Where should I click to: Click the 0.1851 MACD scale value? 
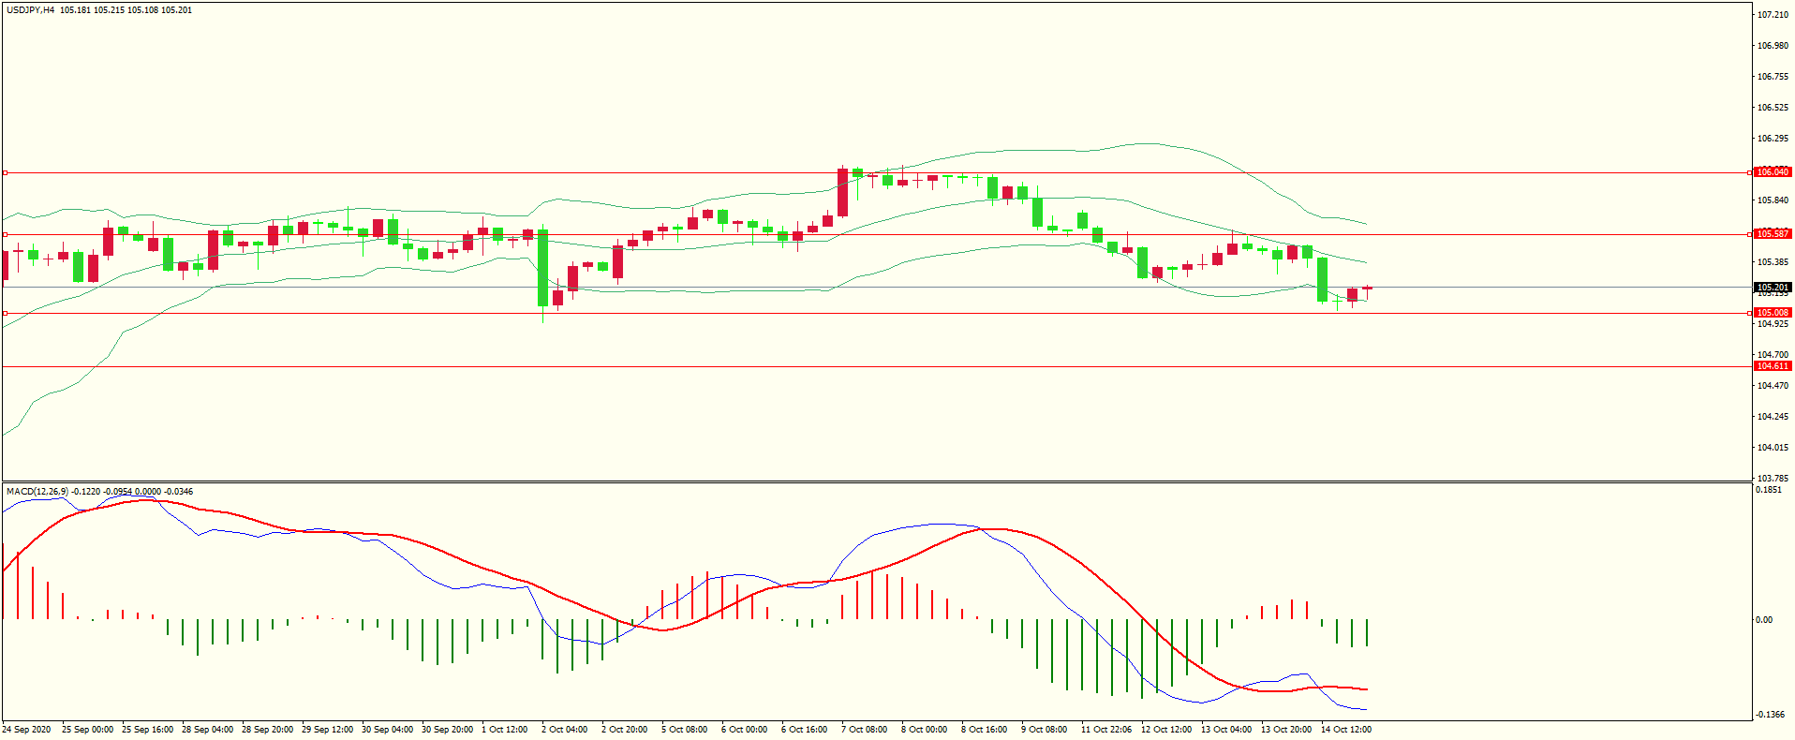click(x=1769, y=490)
